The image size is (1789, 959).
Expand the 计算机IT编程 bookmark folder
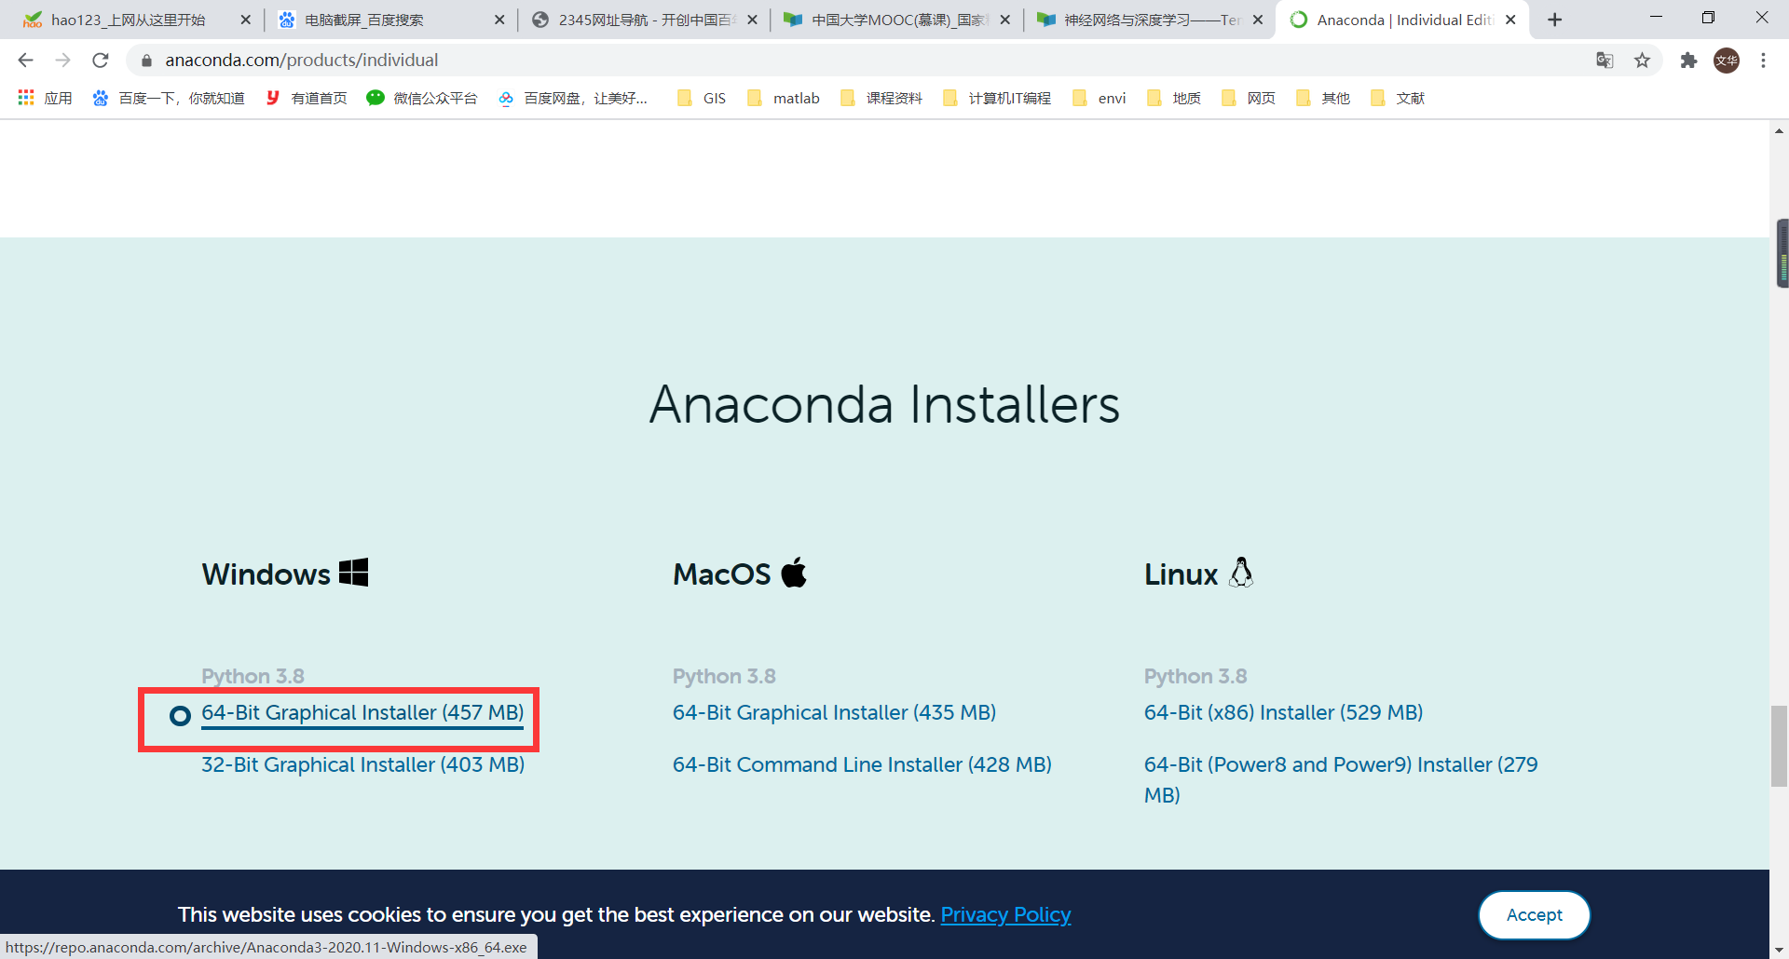click(997, 98)
